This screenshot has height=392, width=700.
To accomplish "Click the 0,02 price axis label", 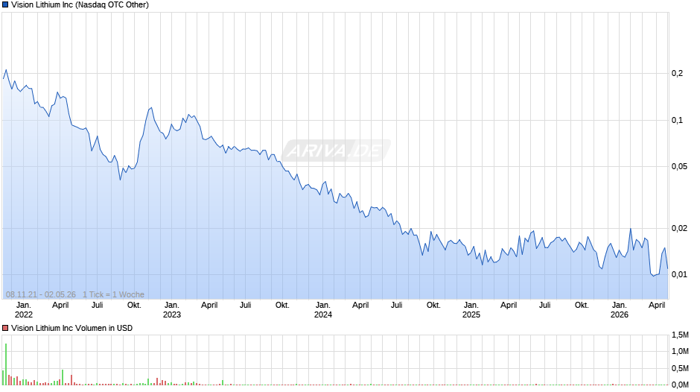I will tap(679, 228).
